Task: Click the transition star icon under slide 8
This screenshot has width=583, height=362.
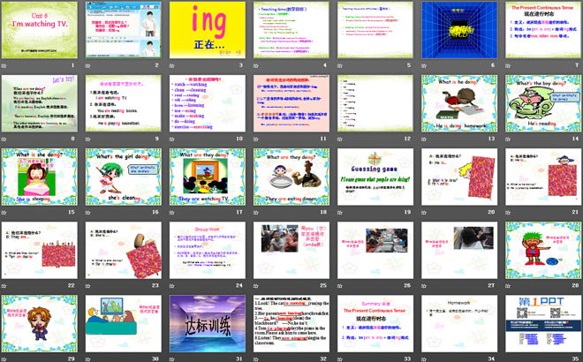Action: tap(4, 139)
